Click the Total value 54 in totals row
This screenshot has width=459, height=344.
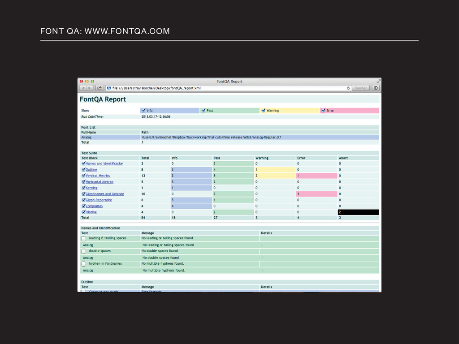[x=143, y=218]
